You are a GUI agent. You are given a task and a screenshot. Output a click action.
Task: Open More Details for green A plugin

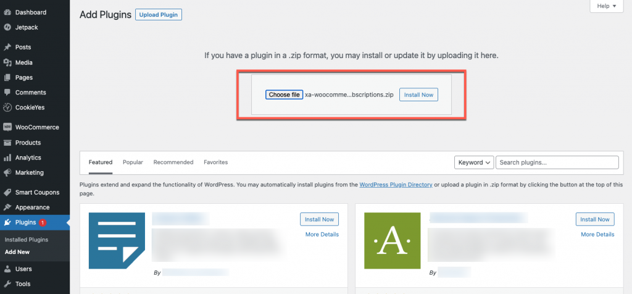(x=597, y=234)
